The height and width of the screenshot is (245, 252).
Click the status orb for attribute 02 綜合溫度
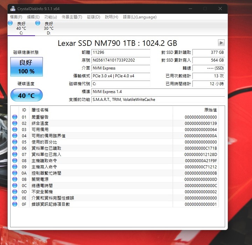coord(15,123)
